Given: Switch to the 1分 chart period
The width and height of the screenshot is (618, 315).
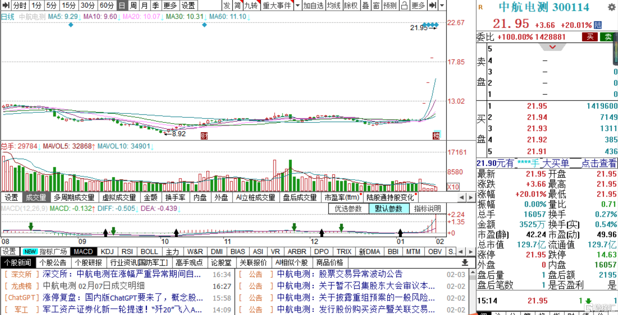Looking at the screenshot, I should tap(36, 5).
